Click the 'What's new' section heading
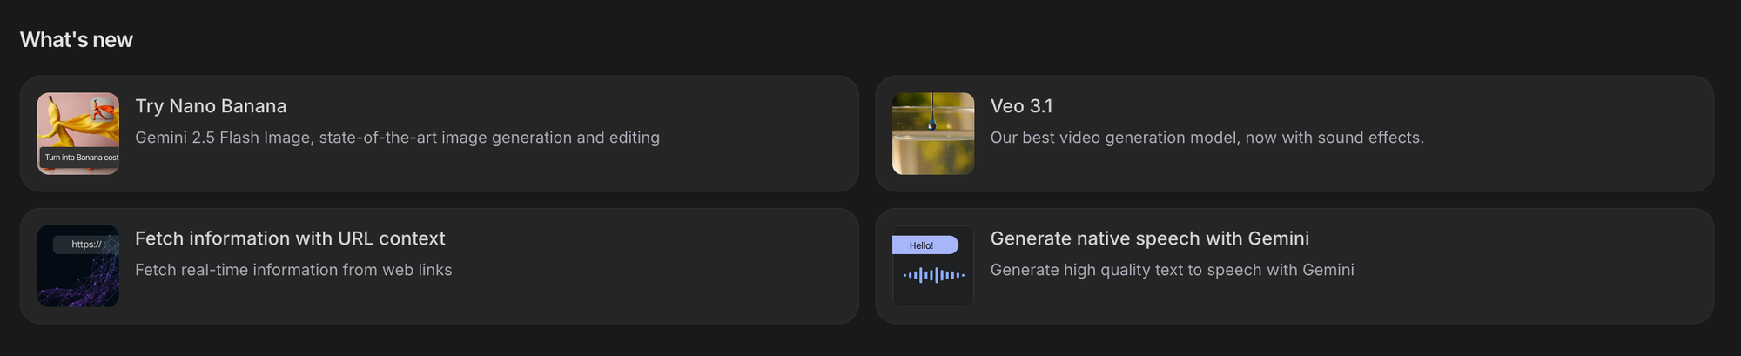The image size is (1741, 356). tap(77, 40)
